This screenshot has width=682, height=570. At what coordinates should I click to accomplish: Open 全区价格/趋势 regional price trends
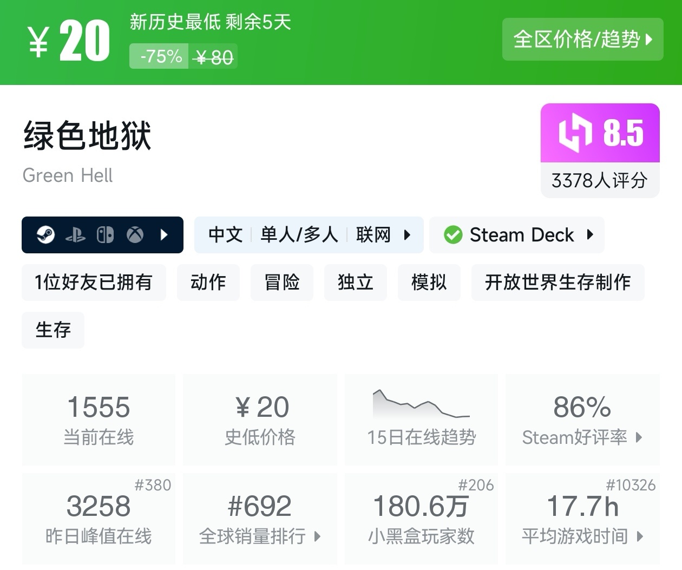point(582,39)
